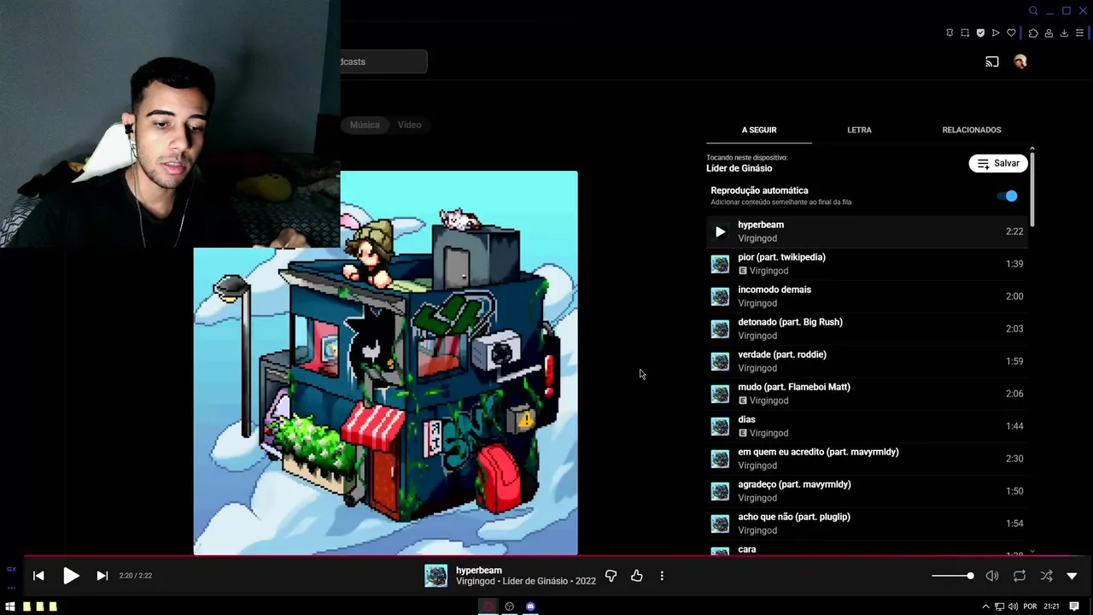Skip to the next track

(102, 576)
